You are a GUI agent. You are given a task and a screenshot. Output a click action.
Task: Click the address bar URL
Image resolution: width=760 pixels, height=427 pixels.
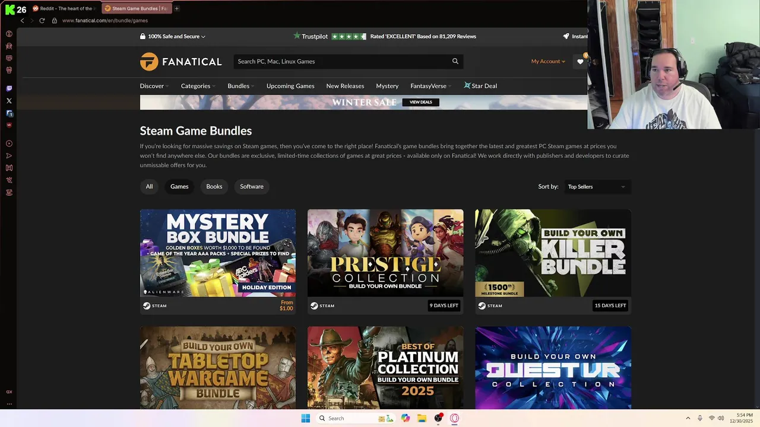click(105, 20)
